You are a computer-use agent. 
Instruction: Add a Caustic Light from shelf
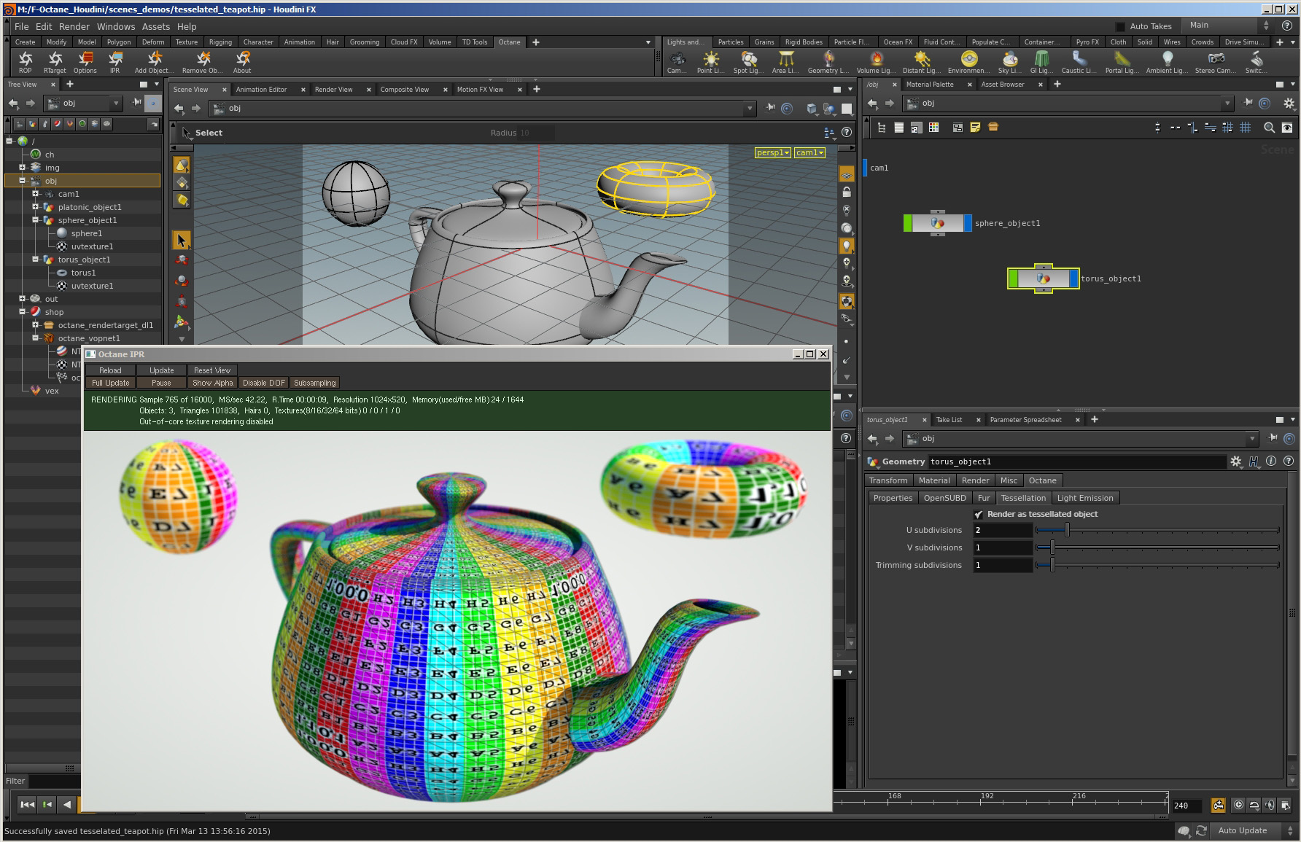pos(1079,62)
